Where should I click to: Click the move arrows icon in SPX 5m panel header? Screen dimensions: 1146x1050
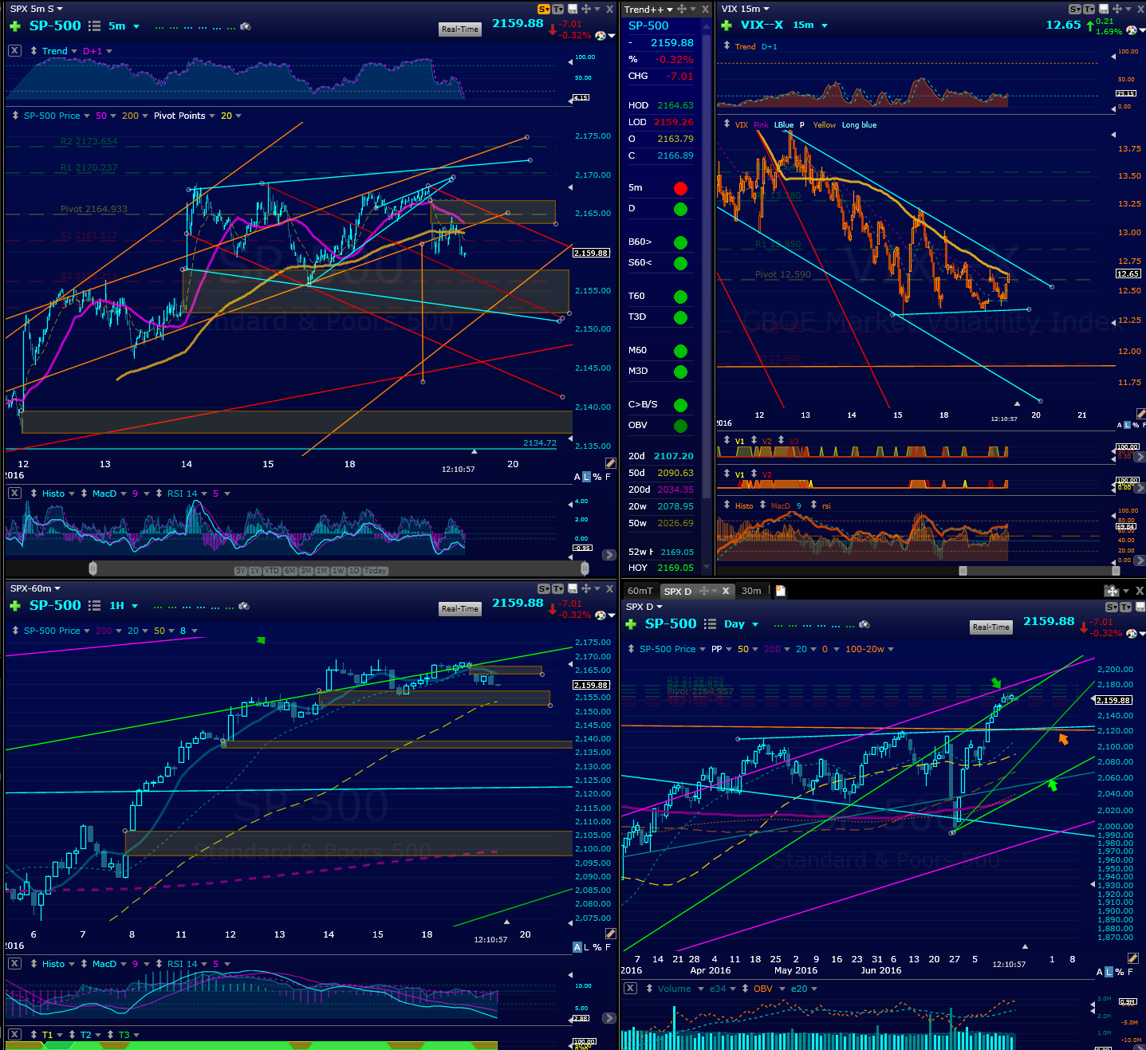coord(585,9)
